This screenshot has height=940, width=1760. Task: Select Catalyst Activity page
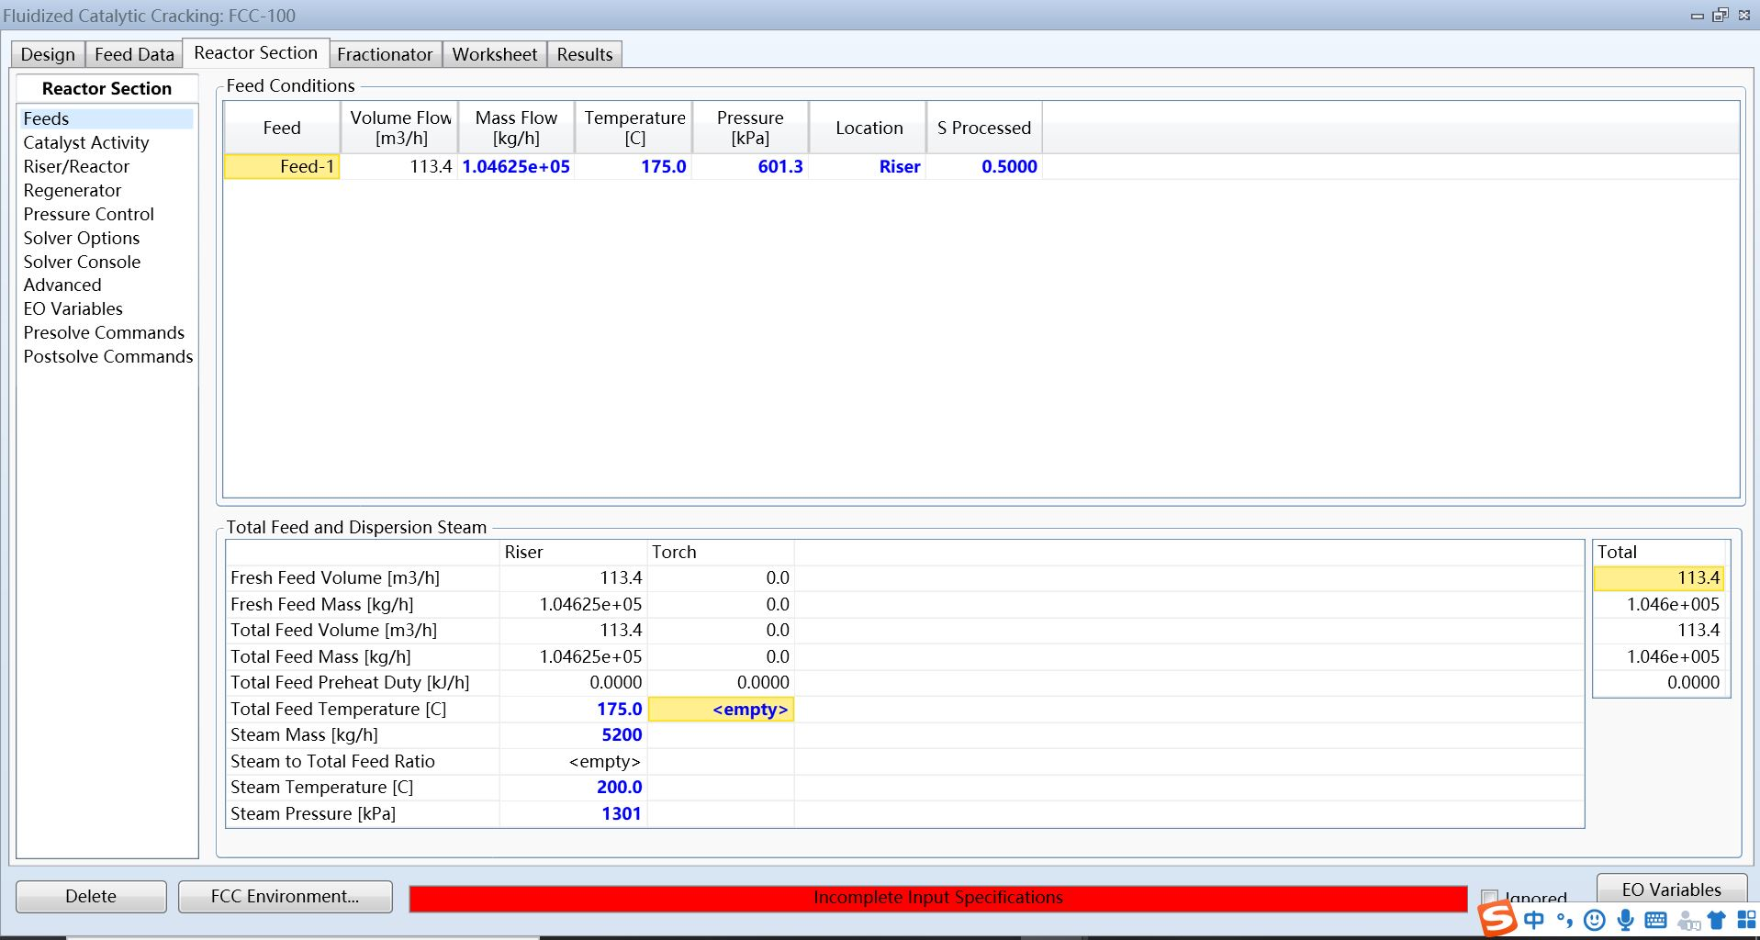point(86,142)
